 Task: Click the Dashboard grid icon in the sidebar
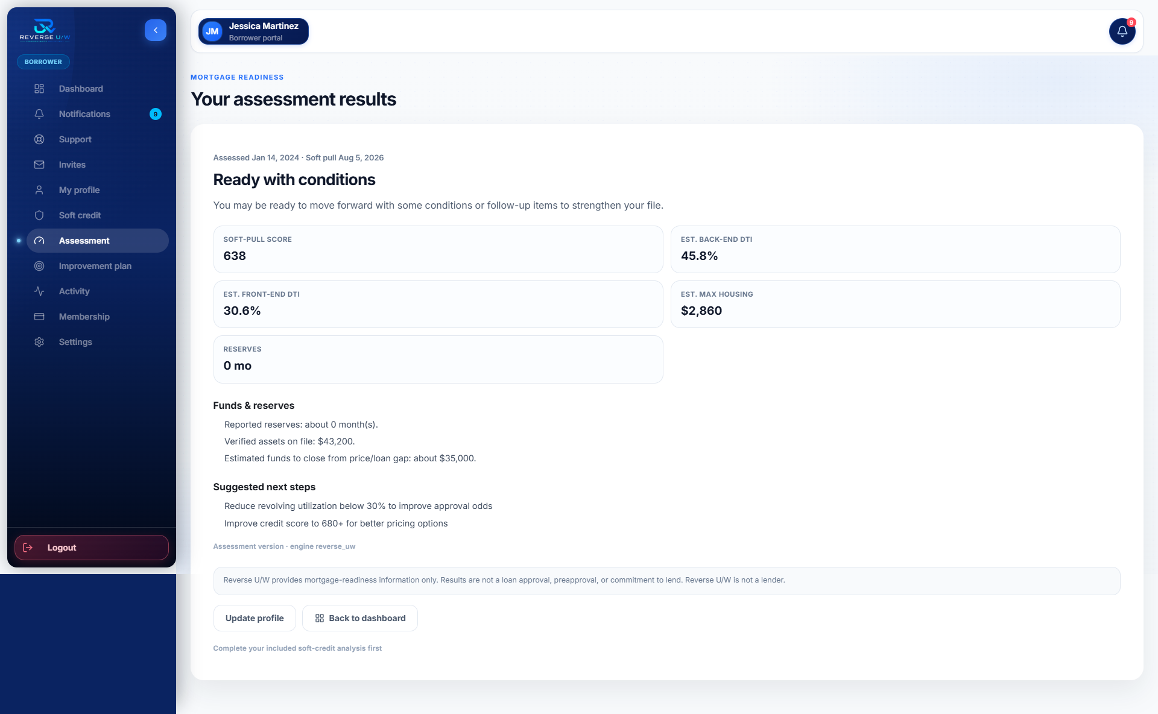[39, 89]
